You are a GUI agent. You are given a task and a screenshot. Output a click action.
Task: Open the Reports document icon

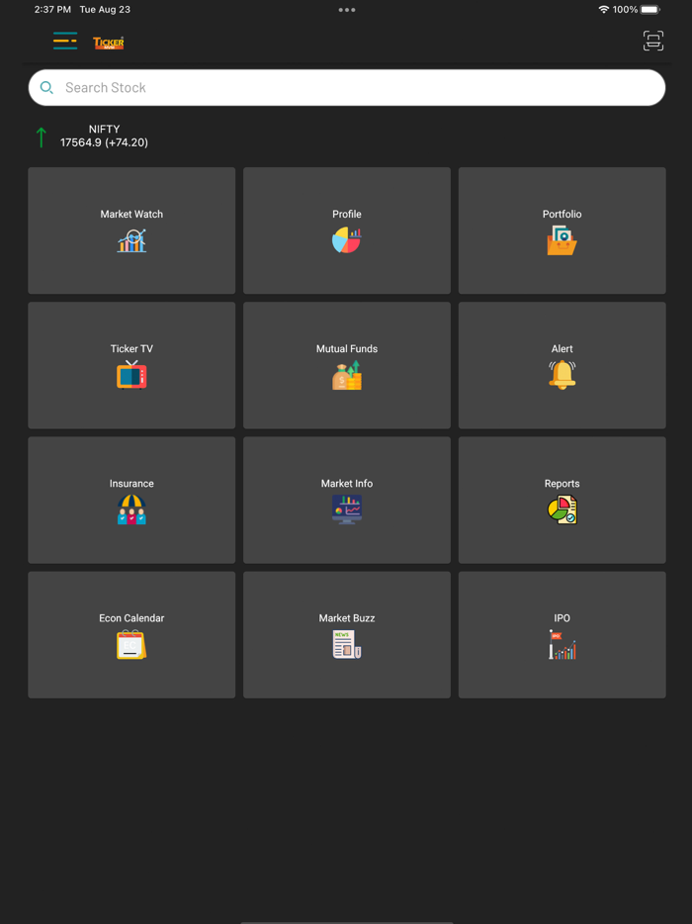[562, 509]
